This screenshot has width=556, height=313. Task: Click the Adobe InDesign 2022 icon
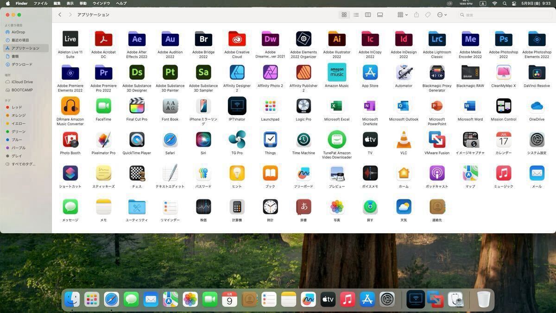coord(404,39)
